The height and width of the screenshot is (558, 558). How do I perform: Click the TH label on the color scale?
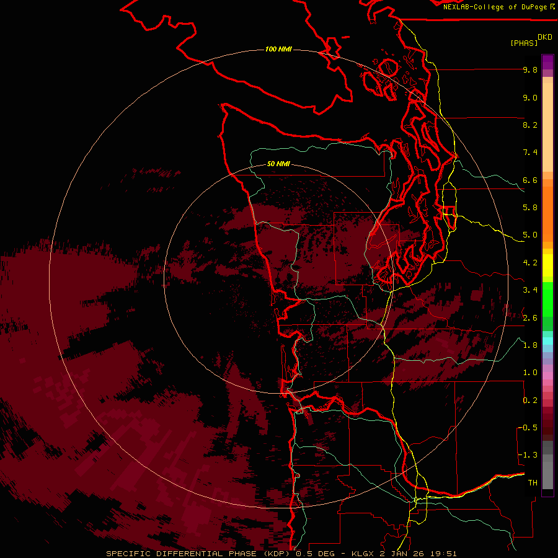coord(533,483)
